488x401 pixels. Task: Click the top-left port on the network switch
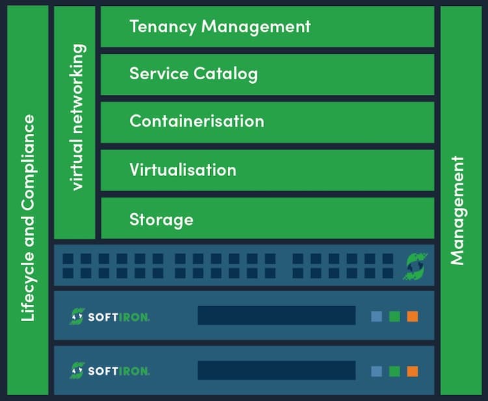pyautogui.click(x=68, y=259)
